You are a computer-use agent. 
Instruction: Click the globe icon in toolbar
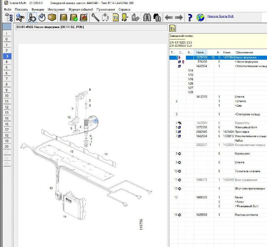(x=201, y=17)
